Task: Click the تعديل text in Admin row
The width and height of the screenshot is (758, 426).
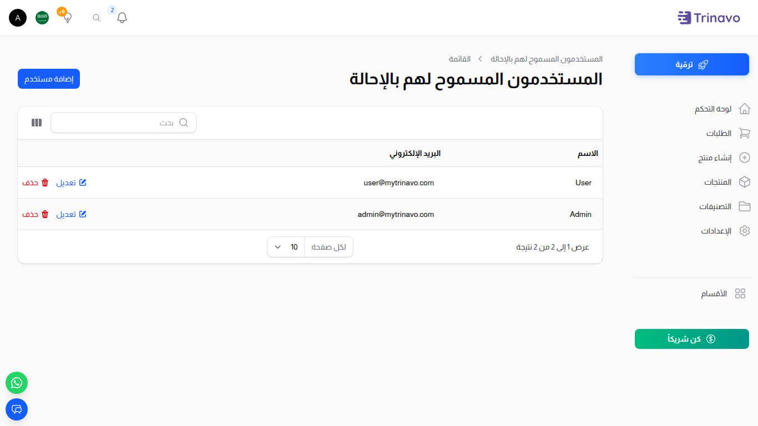Action: 66,214
